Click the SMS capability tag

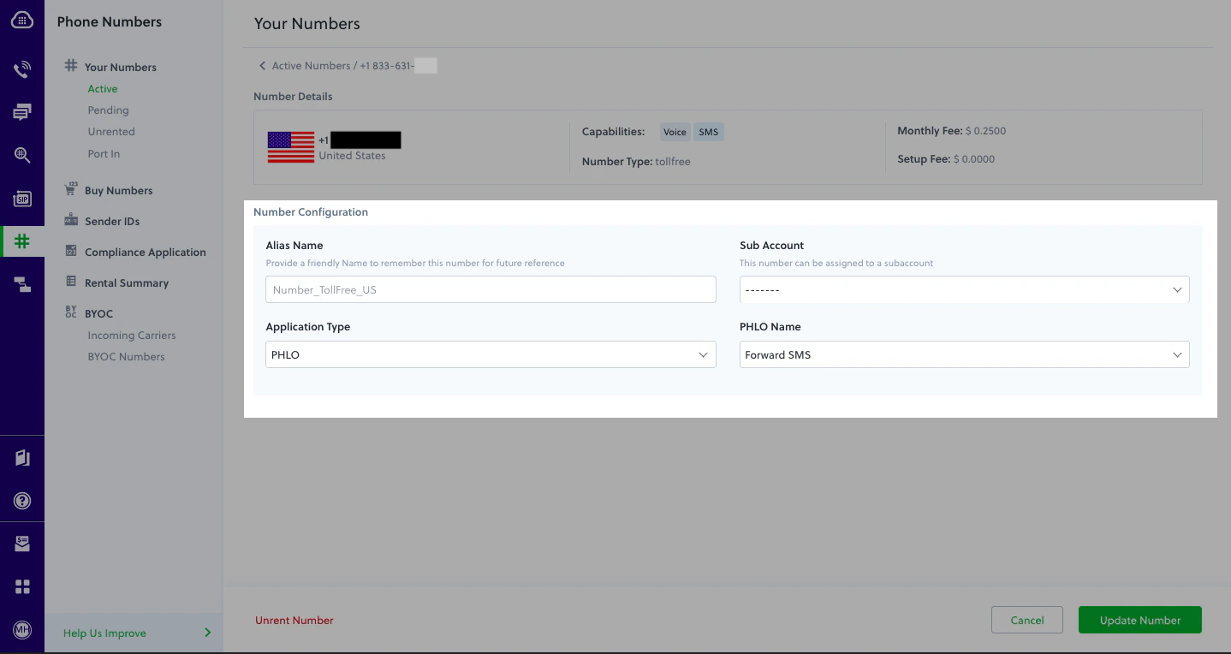[x=709, y=132]
